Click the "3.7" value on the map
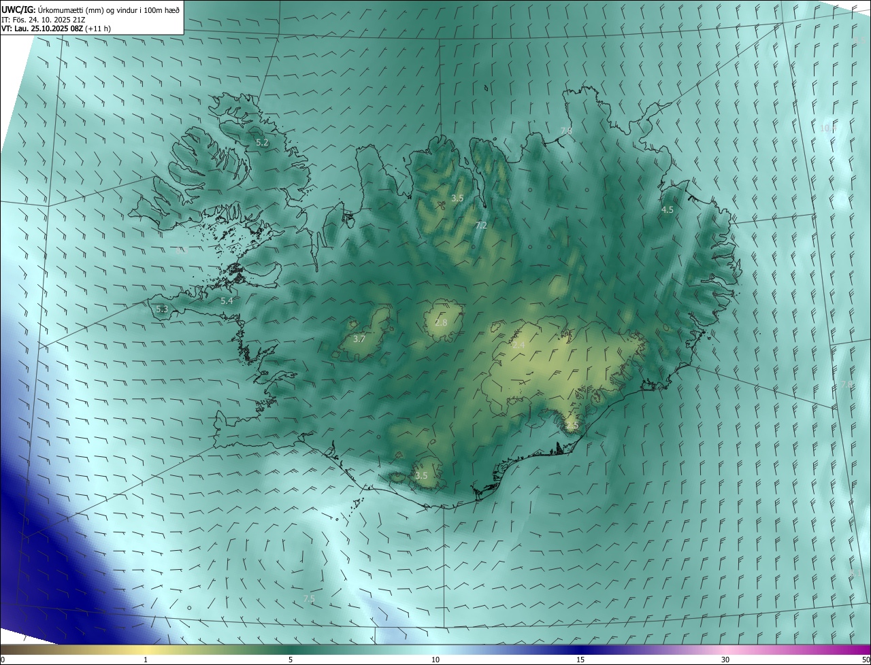Viewport: 871px width, 665px height. pos(360,339)
